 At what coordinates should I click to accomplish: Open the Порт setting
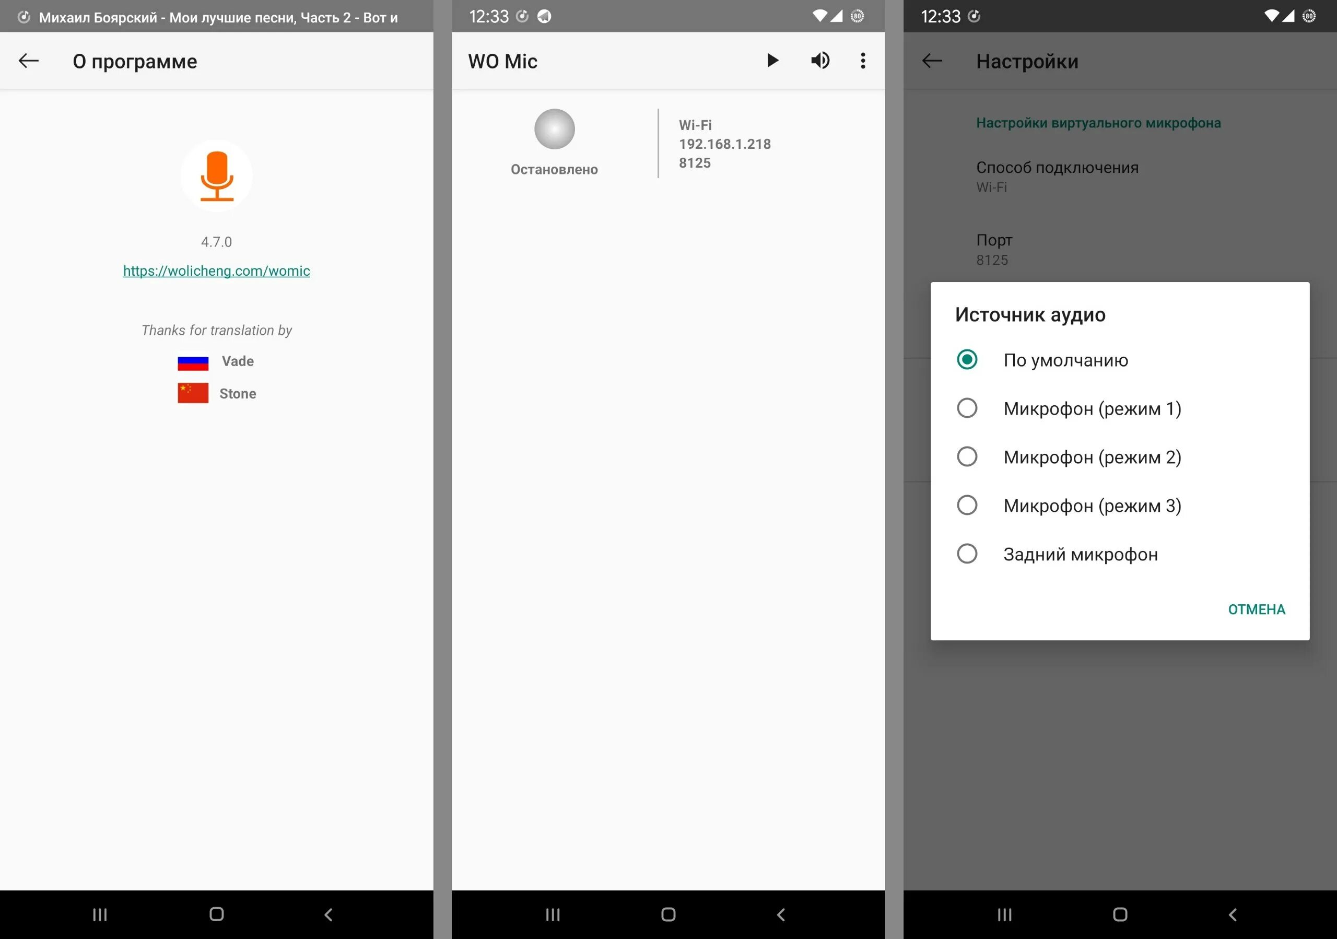click(x=1120, y=250)
